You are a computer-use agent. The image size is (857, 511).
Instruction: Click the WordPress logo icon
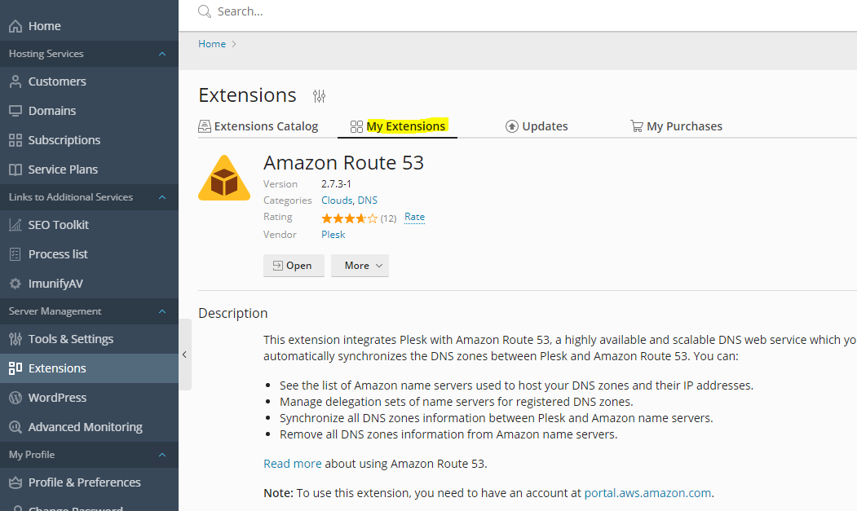coord(15,398)
